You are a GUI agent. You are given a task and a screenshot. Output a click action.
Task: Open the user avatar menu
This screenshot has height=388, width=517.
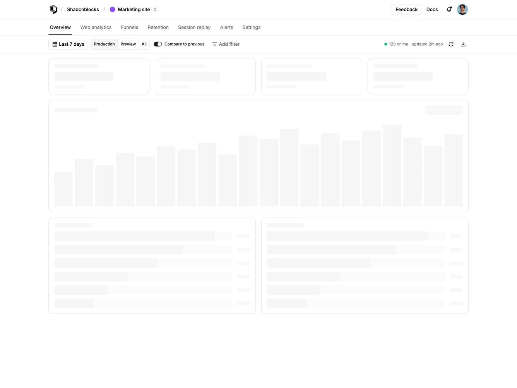(462, 9)
